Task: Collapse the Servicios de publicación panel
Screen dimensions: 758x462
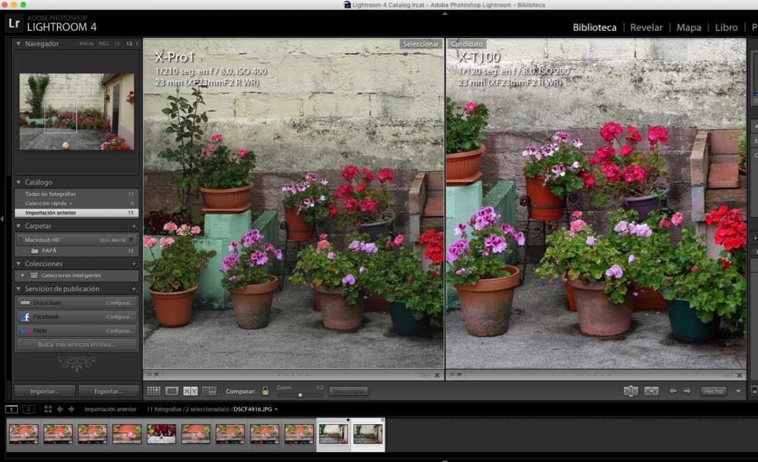Action: pos(18,288)
